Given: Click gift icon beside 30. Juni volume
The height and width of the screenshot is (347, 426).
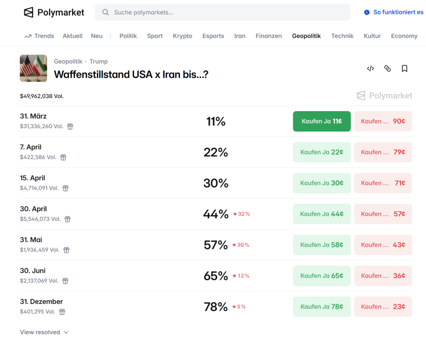Looking at the screenshot, I should (x=65, y=281).
